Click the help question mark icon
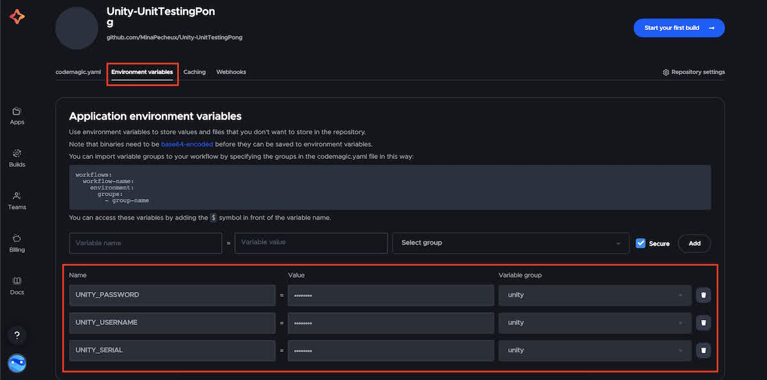Viewport: 767px width, 380px height. pyautogui.click(x=17, y=335)
